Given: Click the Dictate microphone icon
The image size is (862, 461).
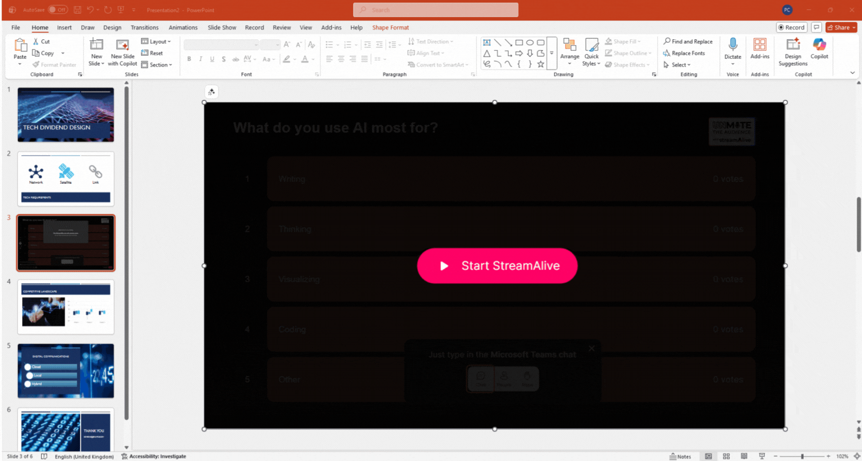Looking at the screenshot, I should pos(733,45).
